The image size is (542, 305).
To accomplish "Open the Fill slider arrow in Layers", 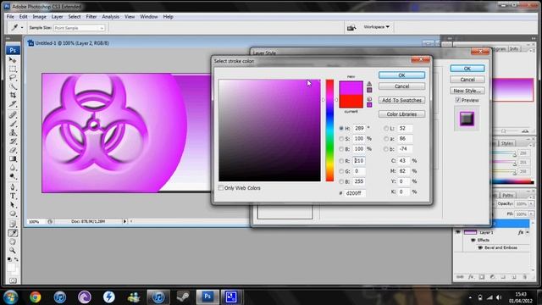I will (x=531, y=214).
